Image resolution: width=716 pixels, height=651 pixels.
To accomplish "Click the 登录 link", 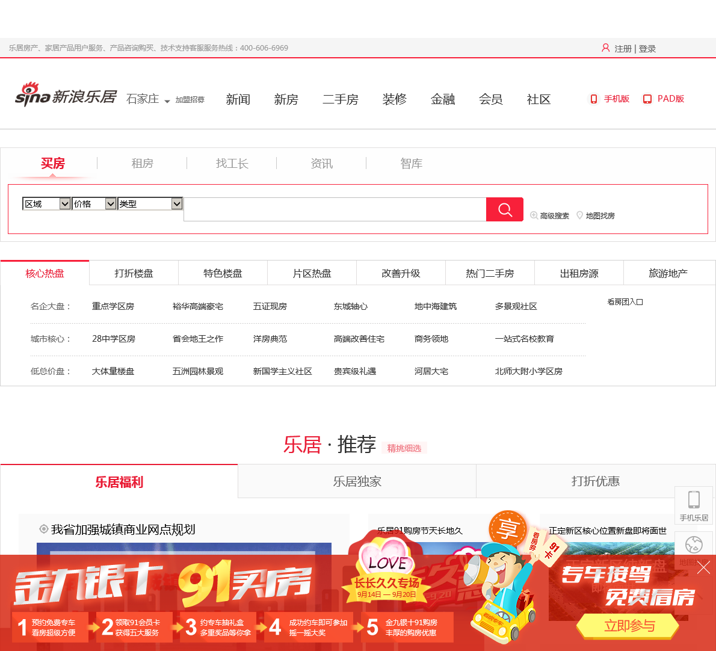I will click(x=647, y=48).
